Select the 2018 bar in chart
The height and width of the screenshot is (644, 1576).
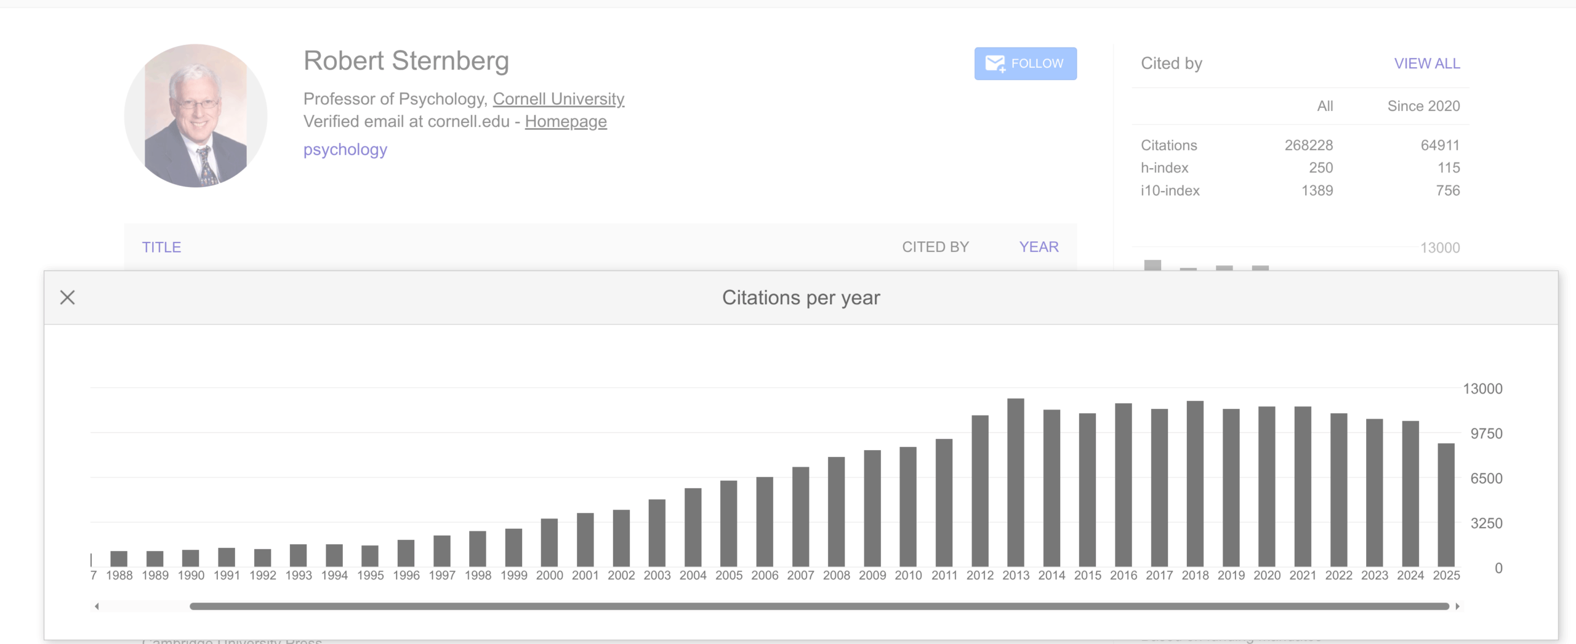coord(1195,485)
